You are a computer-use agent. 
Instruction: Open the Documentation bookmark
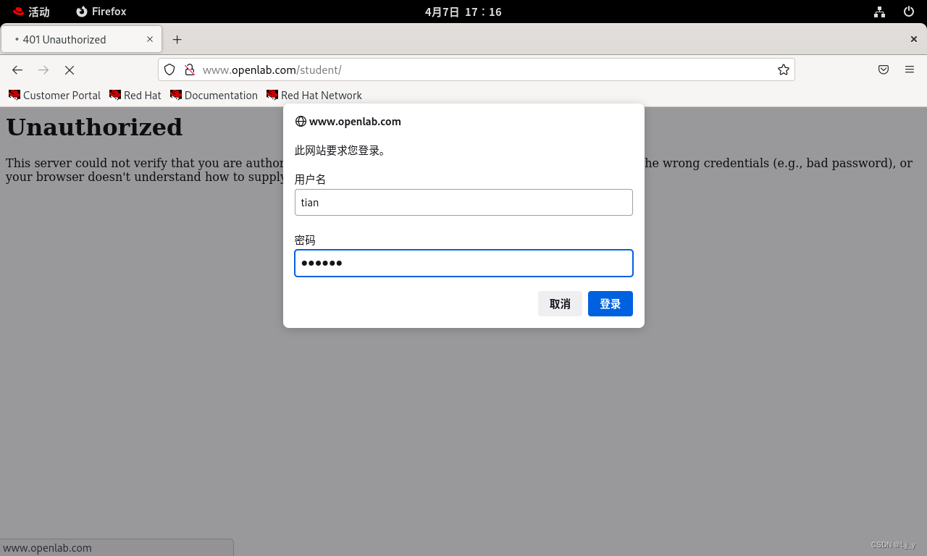pos(214,95)
